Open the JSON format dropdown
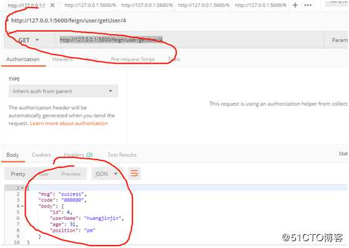Screen dimensions: 349x248 (106, 174)
